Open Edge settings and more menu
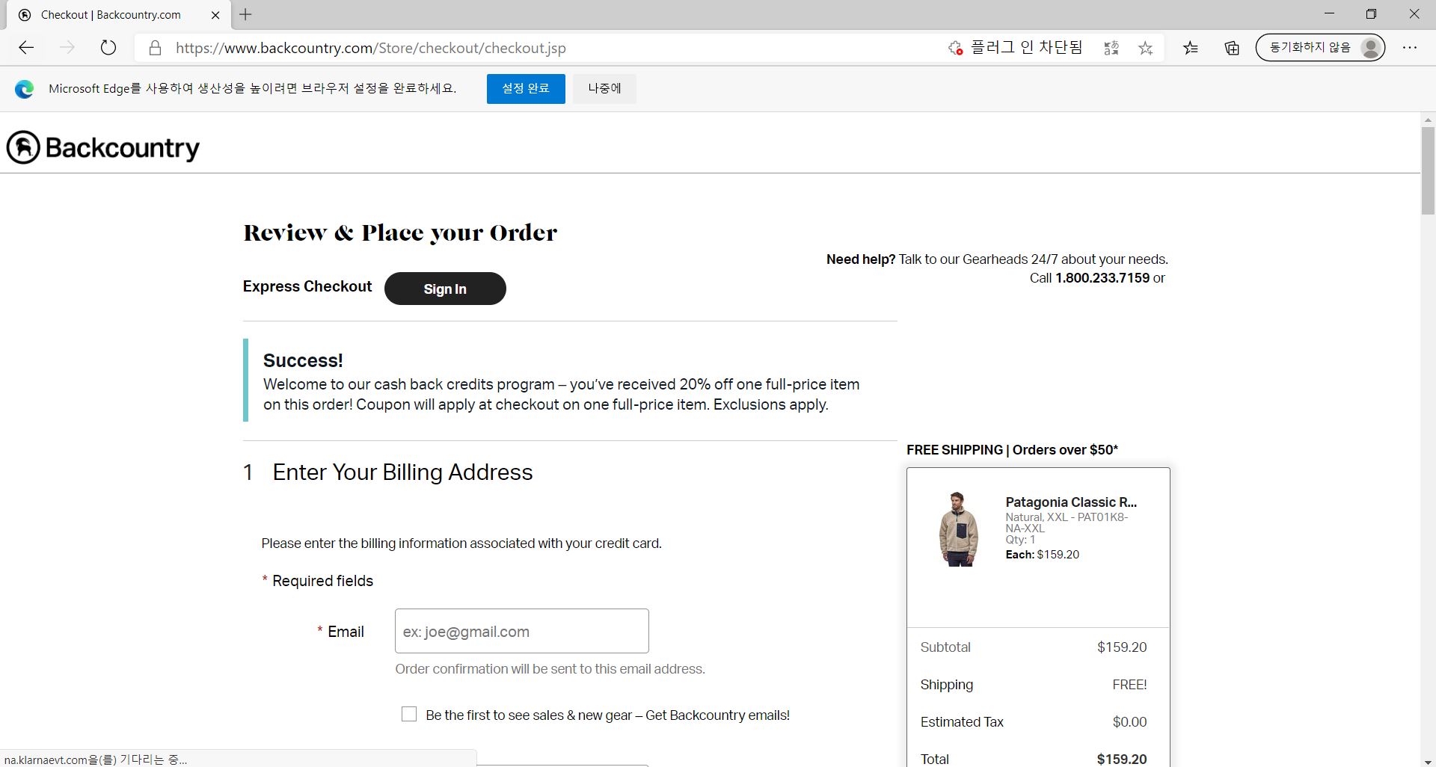The image size is (1436, 767). pos(1410,48)
